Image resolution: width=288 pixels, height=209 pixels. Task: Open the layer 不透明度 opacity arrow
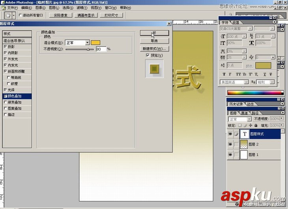tap(281, 119)
